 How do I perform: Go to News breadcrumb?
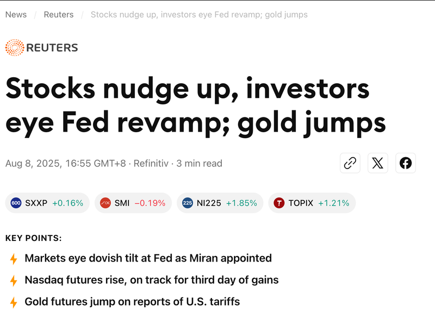pos(16,15)
